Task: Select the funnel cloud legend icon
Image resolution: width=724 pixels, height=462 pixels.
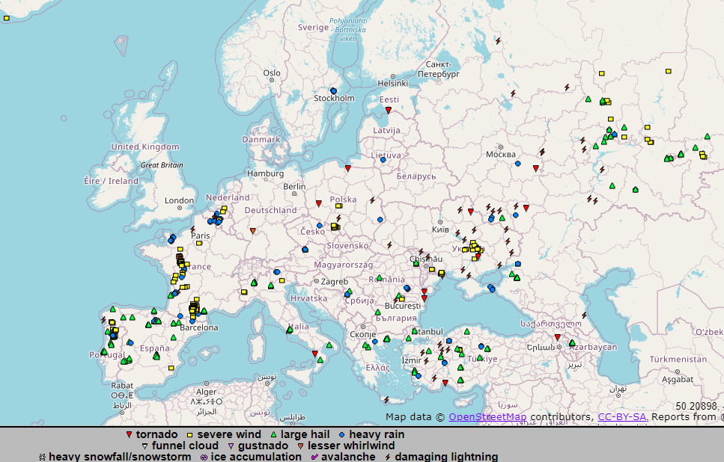Action: 145,446
